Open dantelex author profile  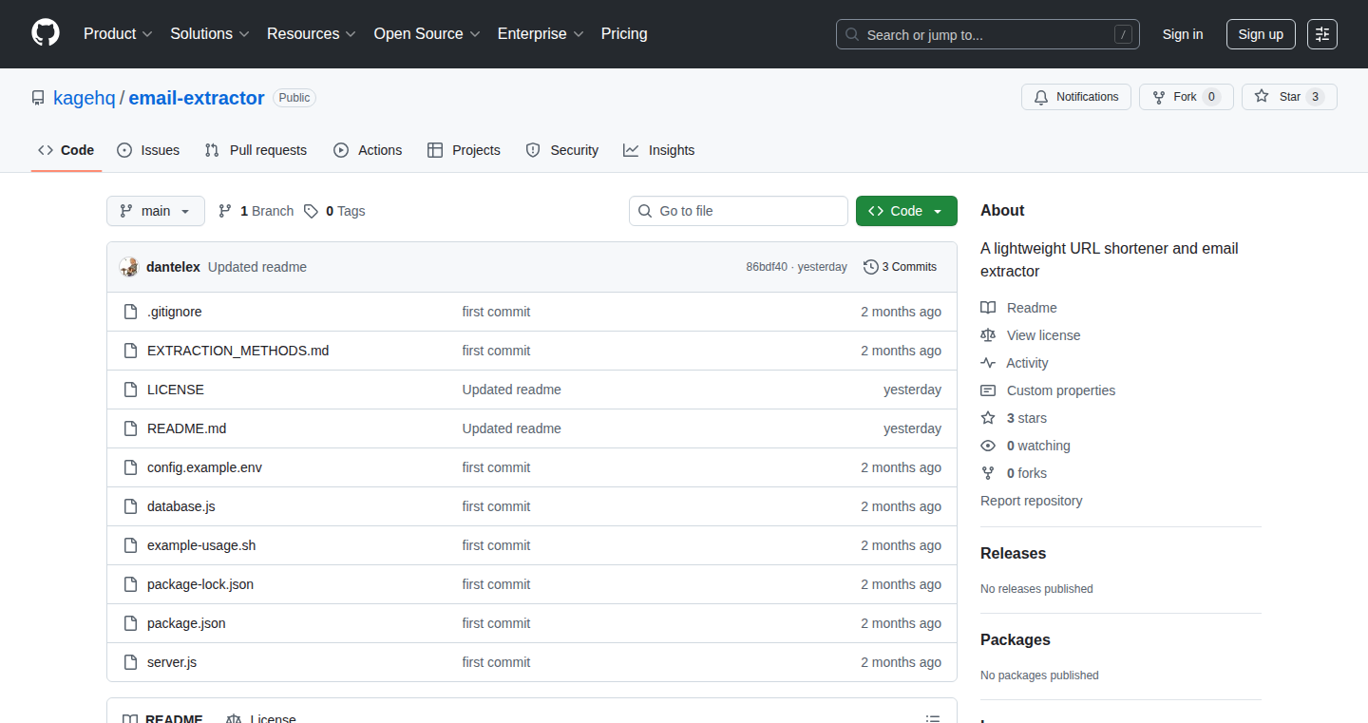(173, 267)
